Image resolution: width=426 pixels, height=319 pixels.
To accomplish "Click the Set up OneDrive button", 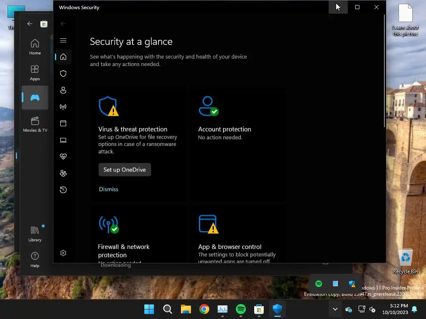I will click(x=125, y=170).
